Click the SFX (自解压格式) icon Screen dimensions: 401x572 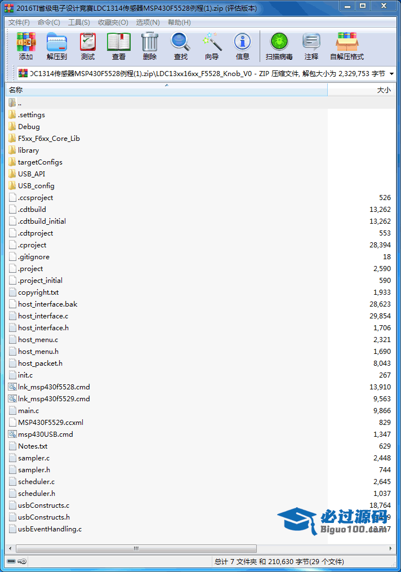[x=347, y=42]
